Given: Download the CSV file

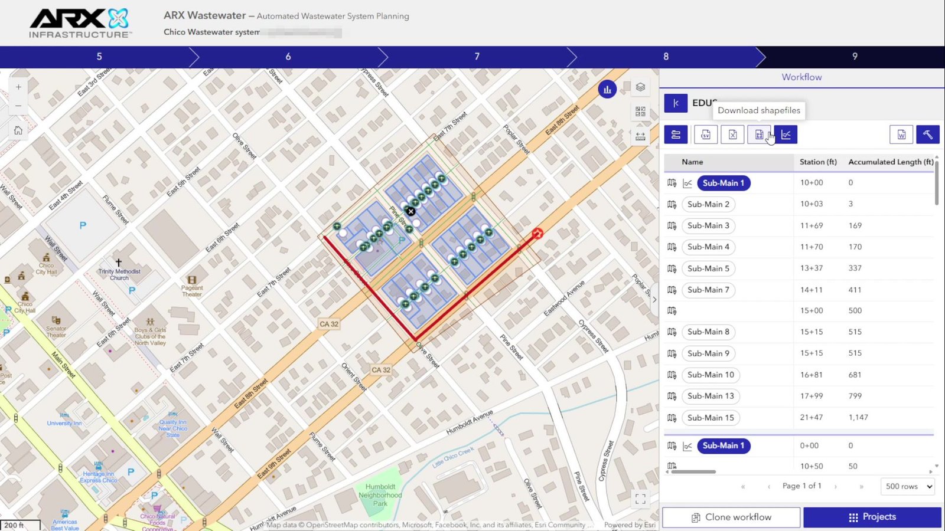Looking at the screenshot, I should (x=706, y=135).
